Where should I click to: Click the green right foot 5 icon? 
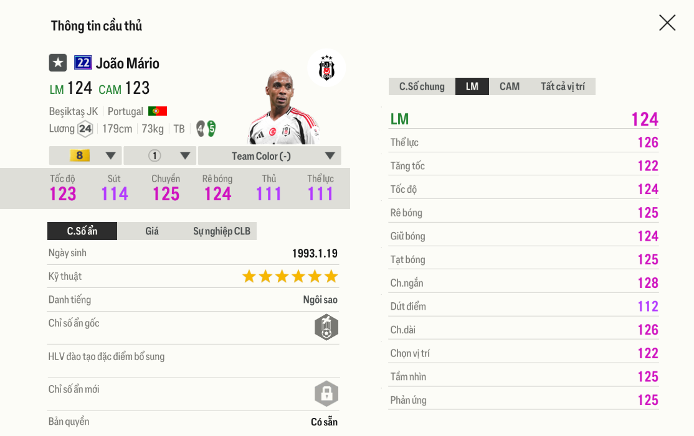click(x=211, y=129)
